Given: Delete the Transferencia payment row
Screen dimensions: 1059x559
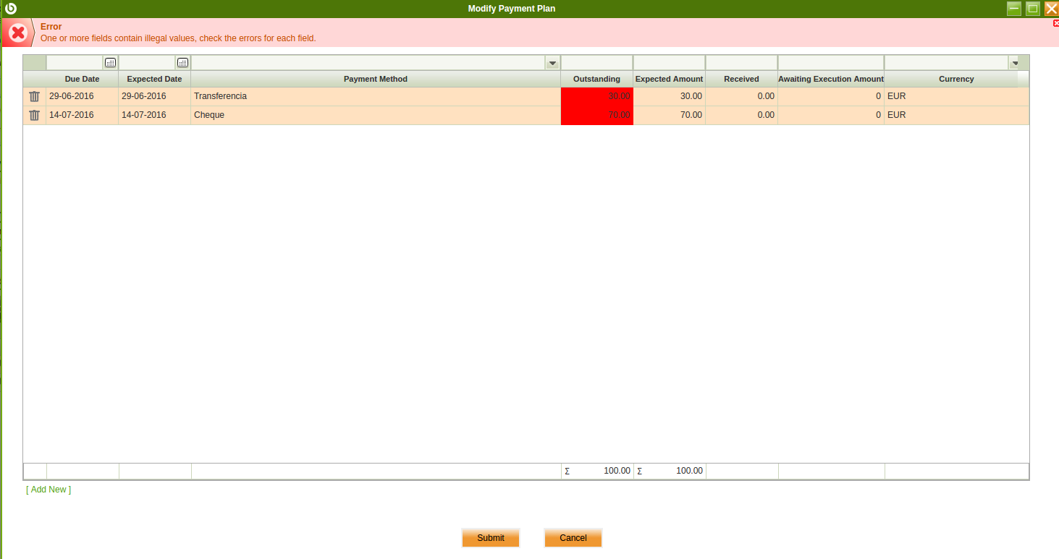Looking at the screenshot, I should (34, 96).
